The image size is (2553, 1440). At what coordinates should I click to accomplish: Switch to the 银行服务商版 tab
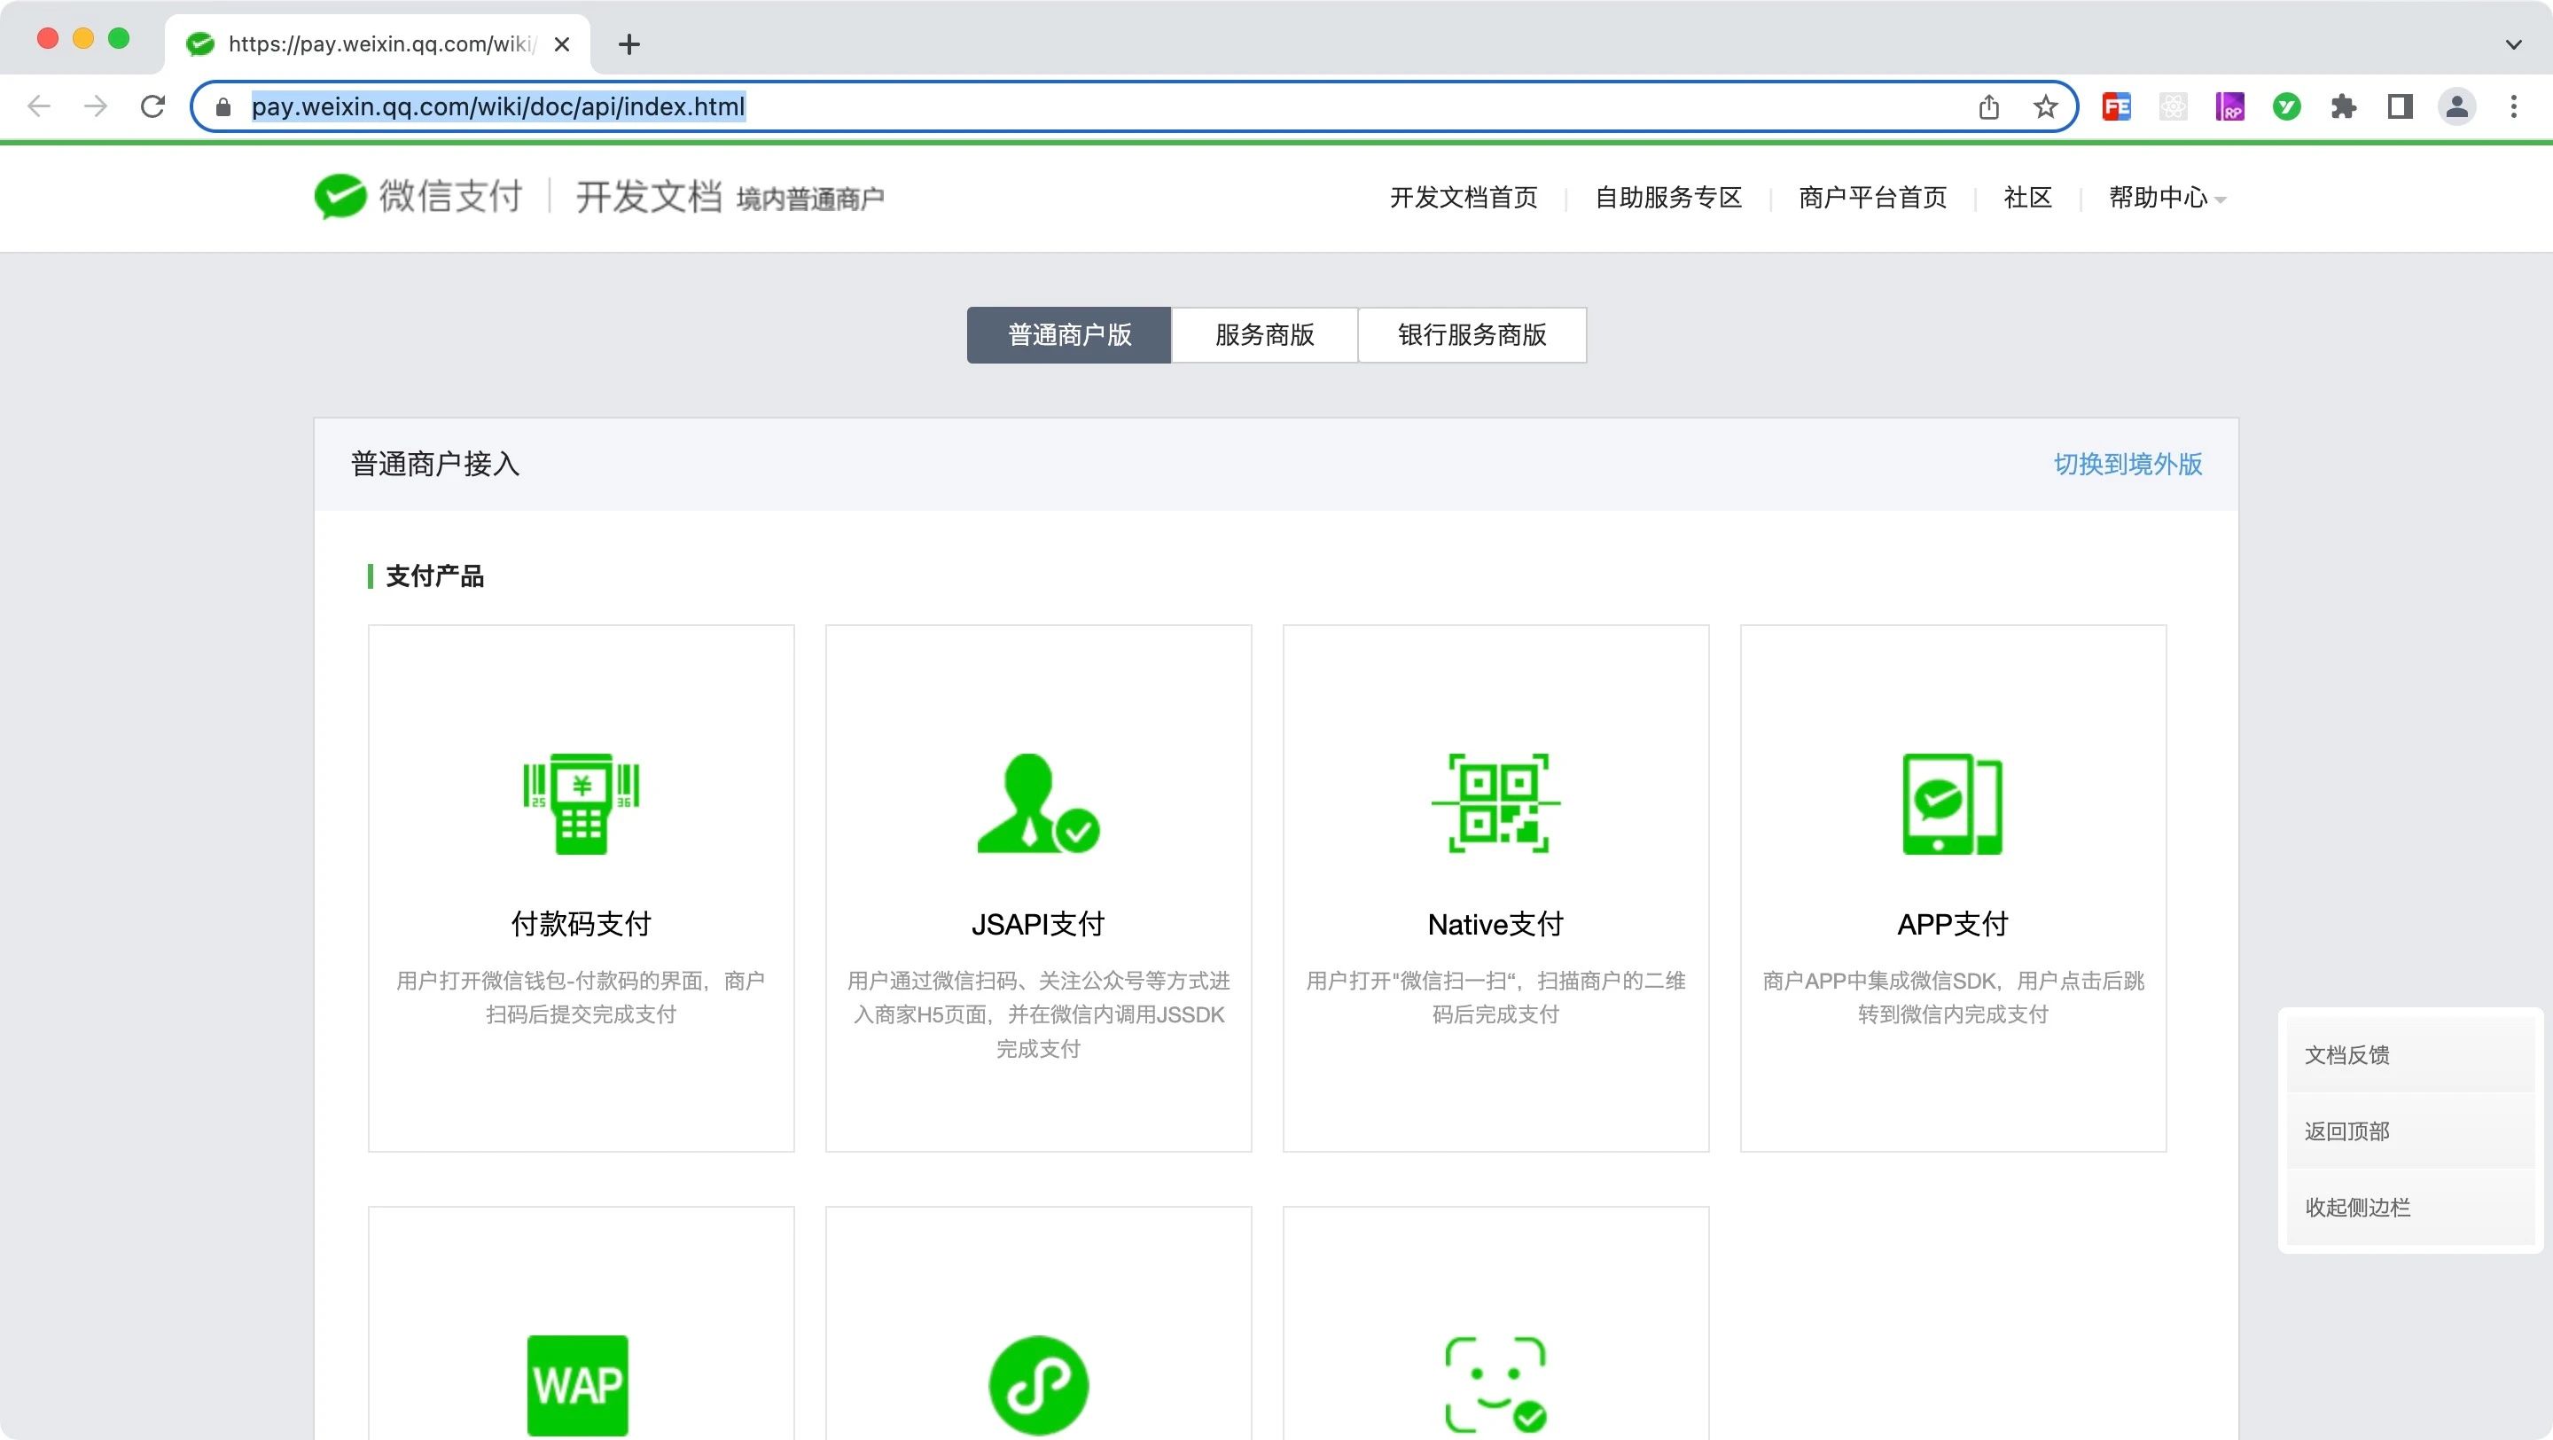pyautogui.click(x=1472, y=335)
